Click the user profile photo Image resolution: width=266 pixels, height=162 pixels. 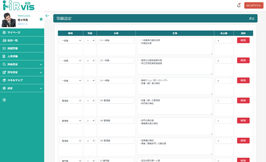click(9, 20)
